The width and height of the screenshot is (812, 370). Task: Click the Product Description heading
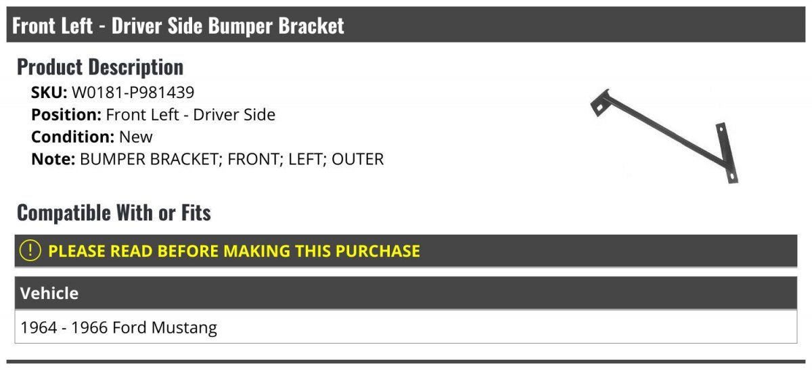click(x=100, y=67)
